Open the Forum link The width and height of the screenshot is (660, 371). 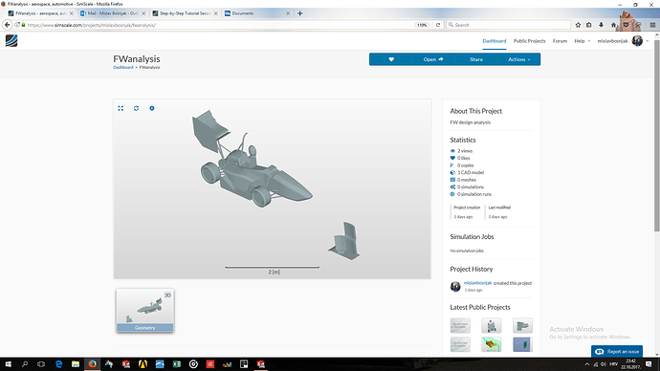coord(560,41)
